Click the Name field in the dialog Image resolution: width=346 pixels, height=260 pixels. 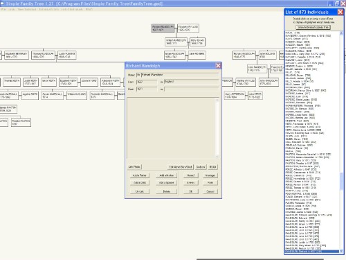tap(180, 75)
